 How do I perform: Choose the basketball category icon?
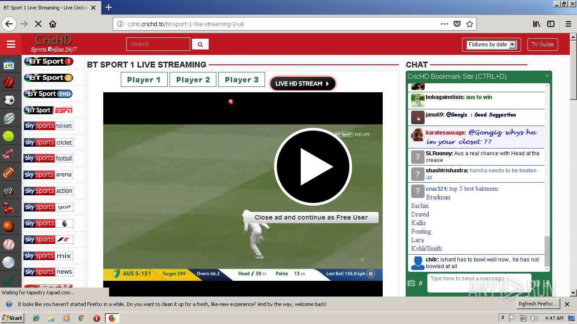(9, 226)
